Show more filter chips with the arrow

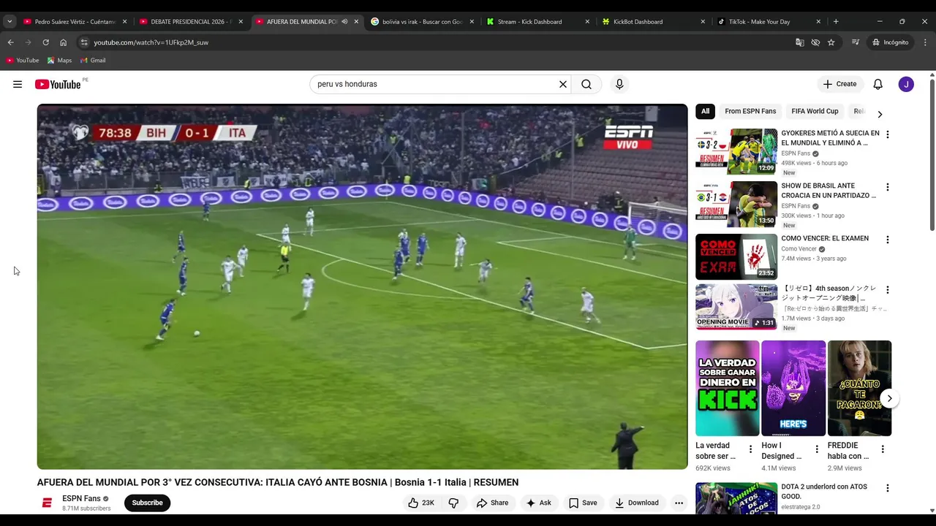[880, 114]
